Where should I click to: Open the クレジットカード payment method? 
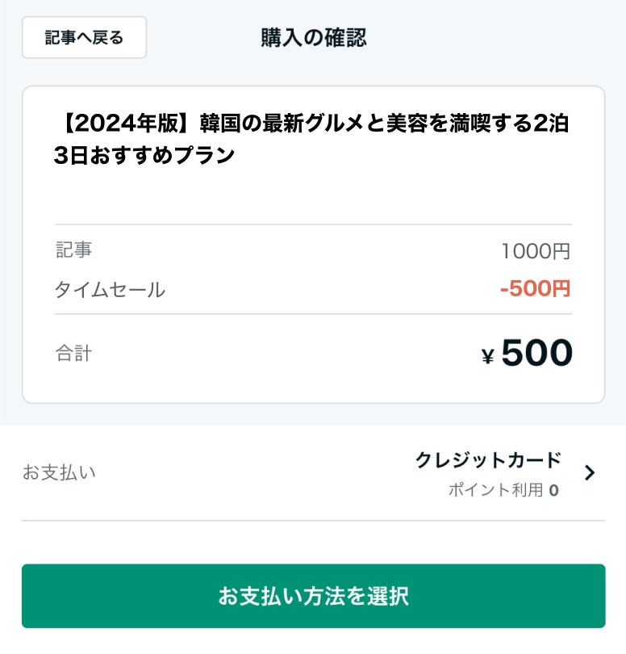[487, 460]
